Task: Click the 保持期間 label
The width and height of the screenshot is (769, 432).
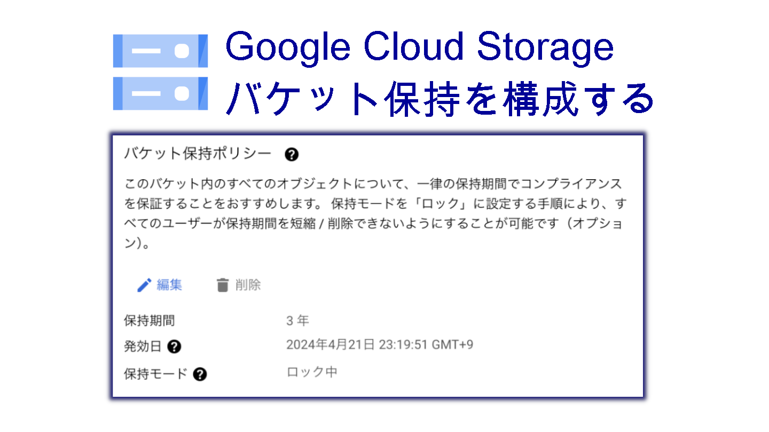Action: [x=149, y=321]
